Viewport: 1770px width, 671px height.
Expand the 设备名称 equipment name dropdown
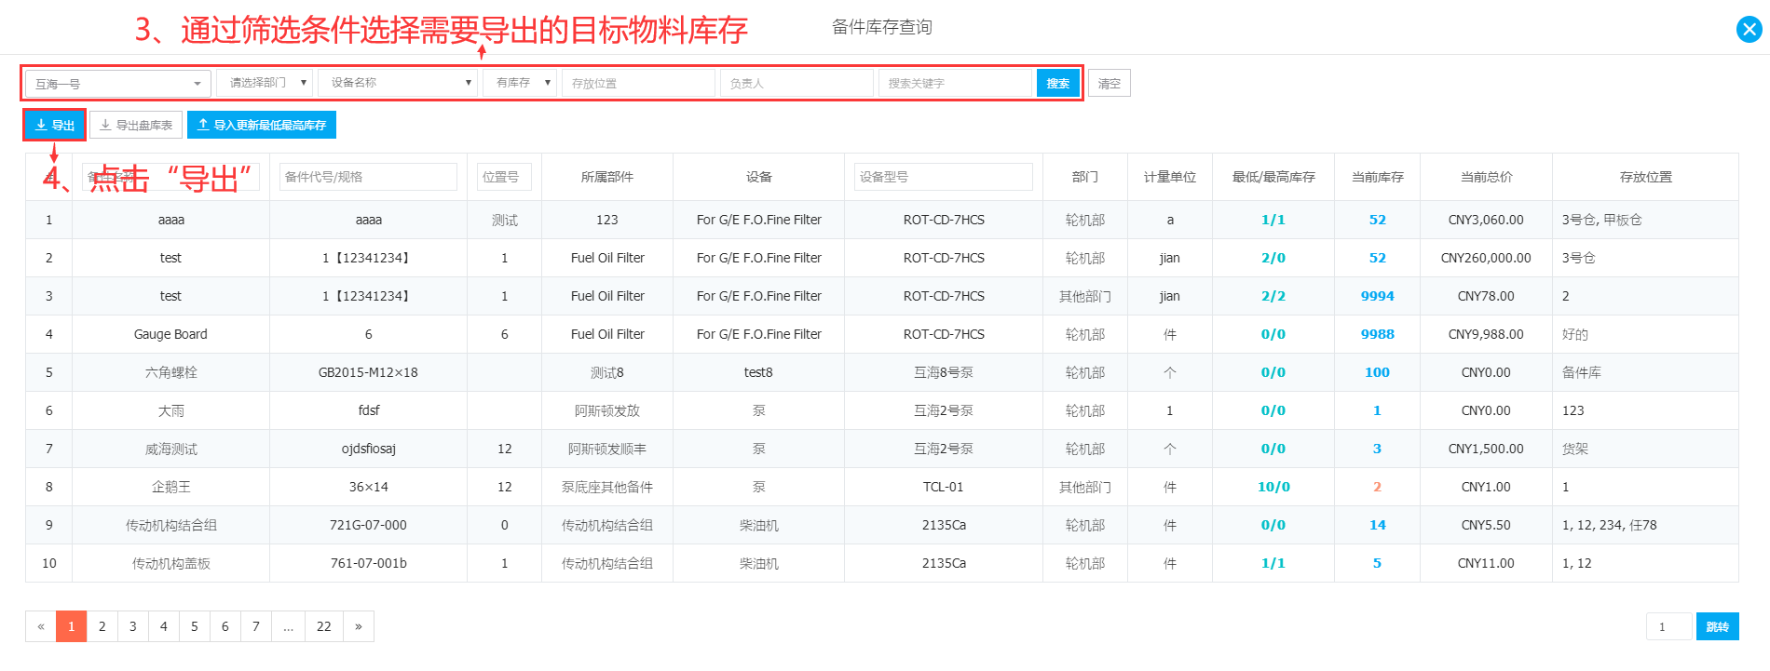coord(398,83)
